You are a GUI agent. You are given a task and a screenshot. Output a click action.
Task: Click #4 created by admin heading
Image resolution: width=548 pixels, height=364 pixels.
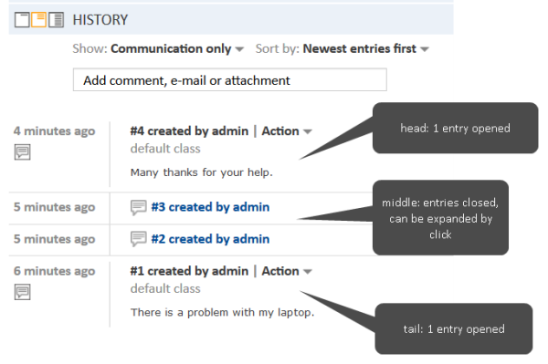[189, 131]
